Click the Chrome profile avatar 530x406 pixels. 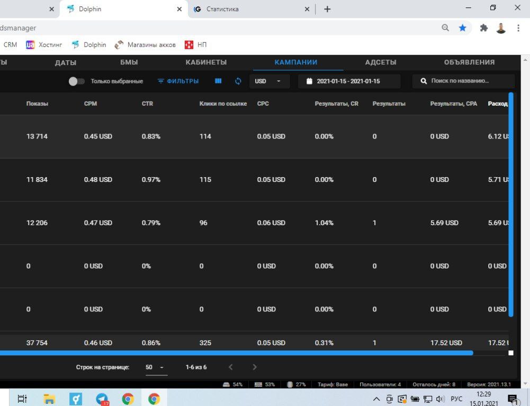(501, 28)
